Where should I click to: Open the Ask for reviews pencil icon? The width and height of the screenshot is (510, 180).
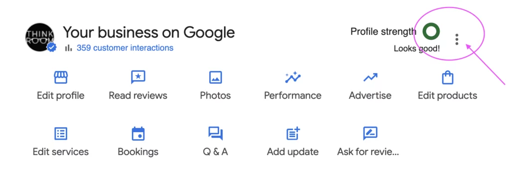(x=370, y=134)
